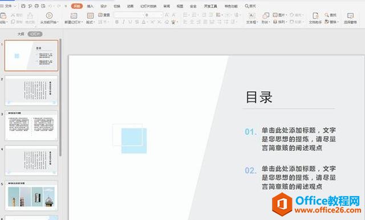
Task: Click the 02. item text block
Action: (299, 177)
